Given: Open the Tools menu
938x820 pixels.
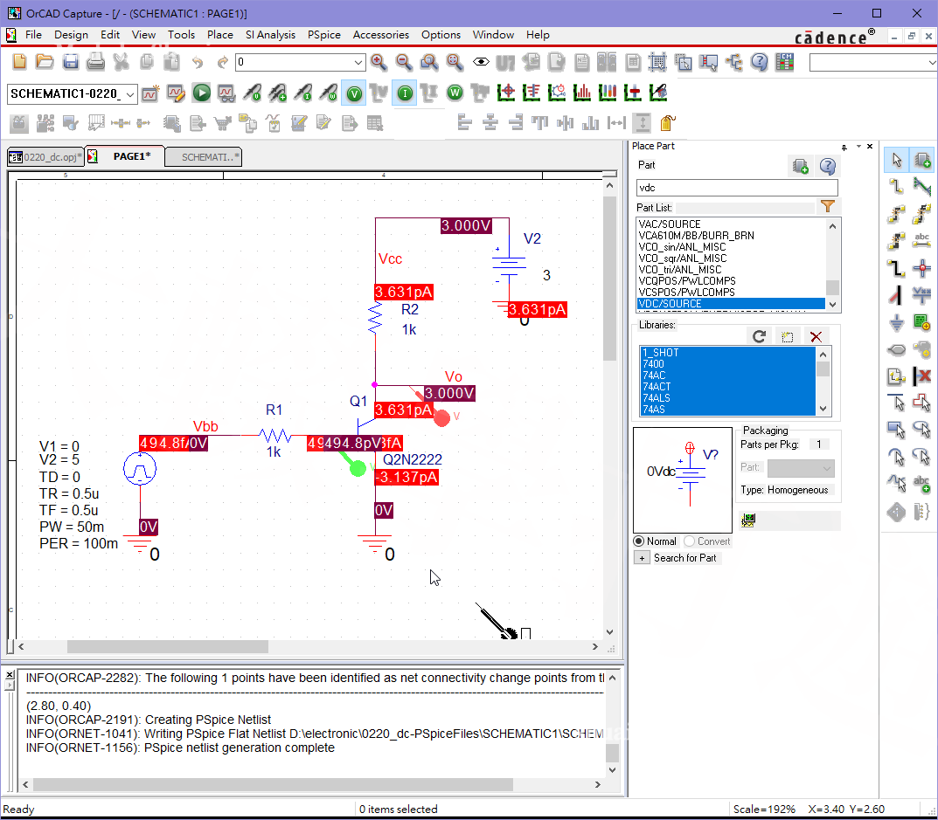Looking at the screenshot, I should point(181,35).
